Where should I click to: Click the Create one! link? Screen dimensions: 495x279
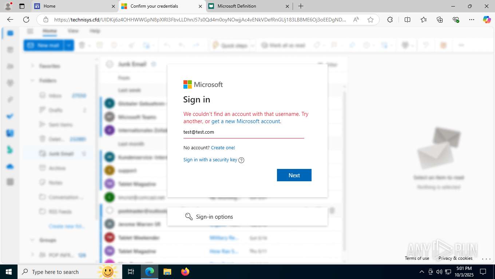[x=223, y=148]
